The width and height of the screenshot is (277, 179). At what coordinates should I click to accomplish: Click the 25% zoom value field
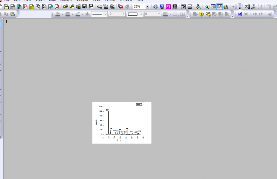tap(139, 7)
